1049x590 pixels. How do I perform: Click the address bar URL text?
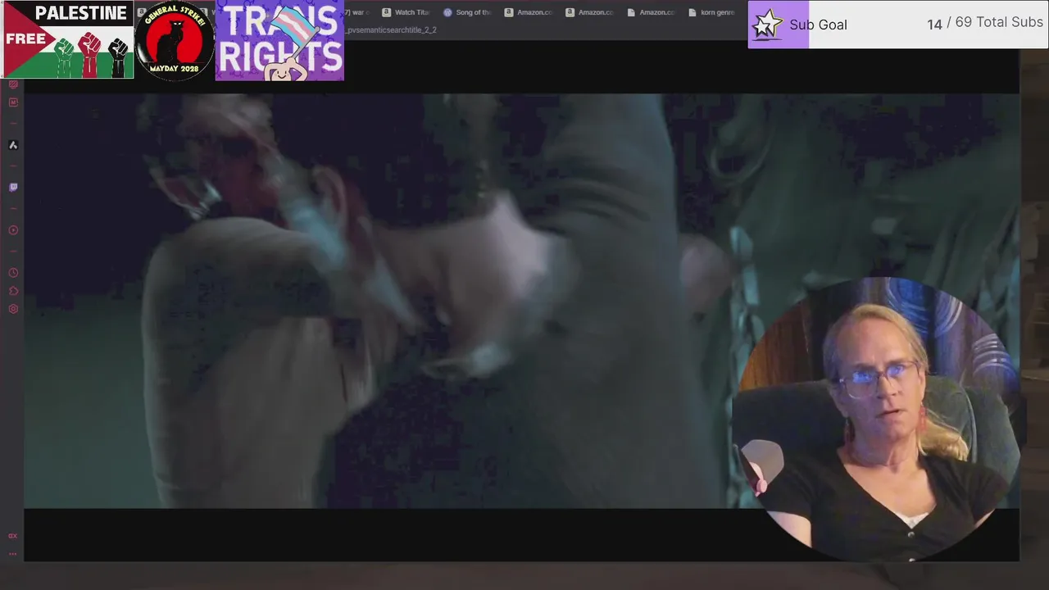pos(392,30)
